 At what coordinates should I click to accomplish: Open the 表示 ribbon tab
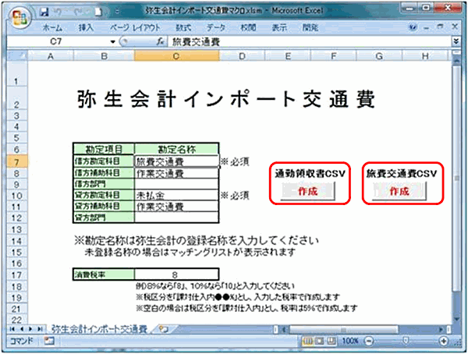pyautogui.click(x=279, y=28)
